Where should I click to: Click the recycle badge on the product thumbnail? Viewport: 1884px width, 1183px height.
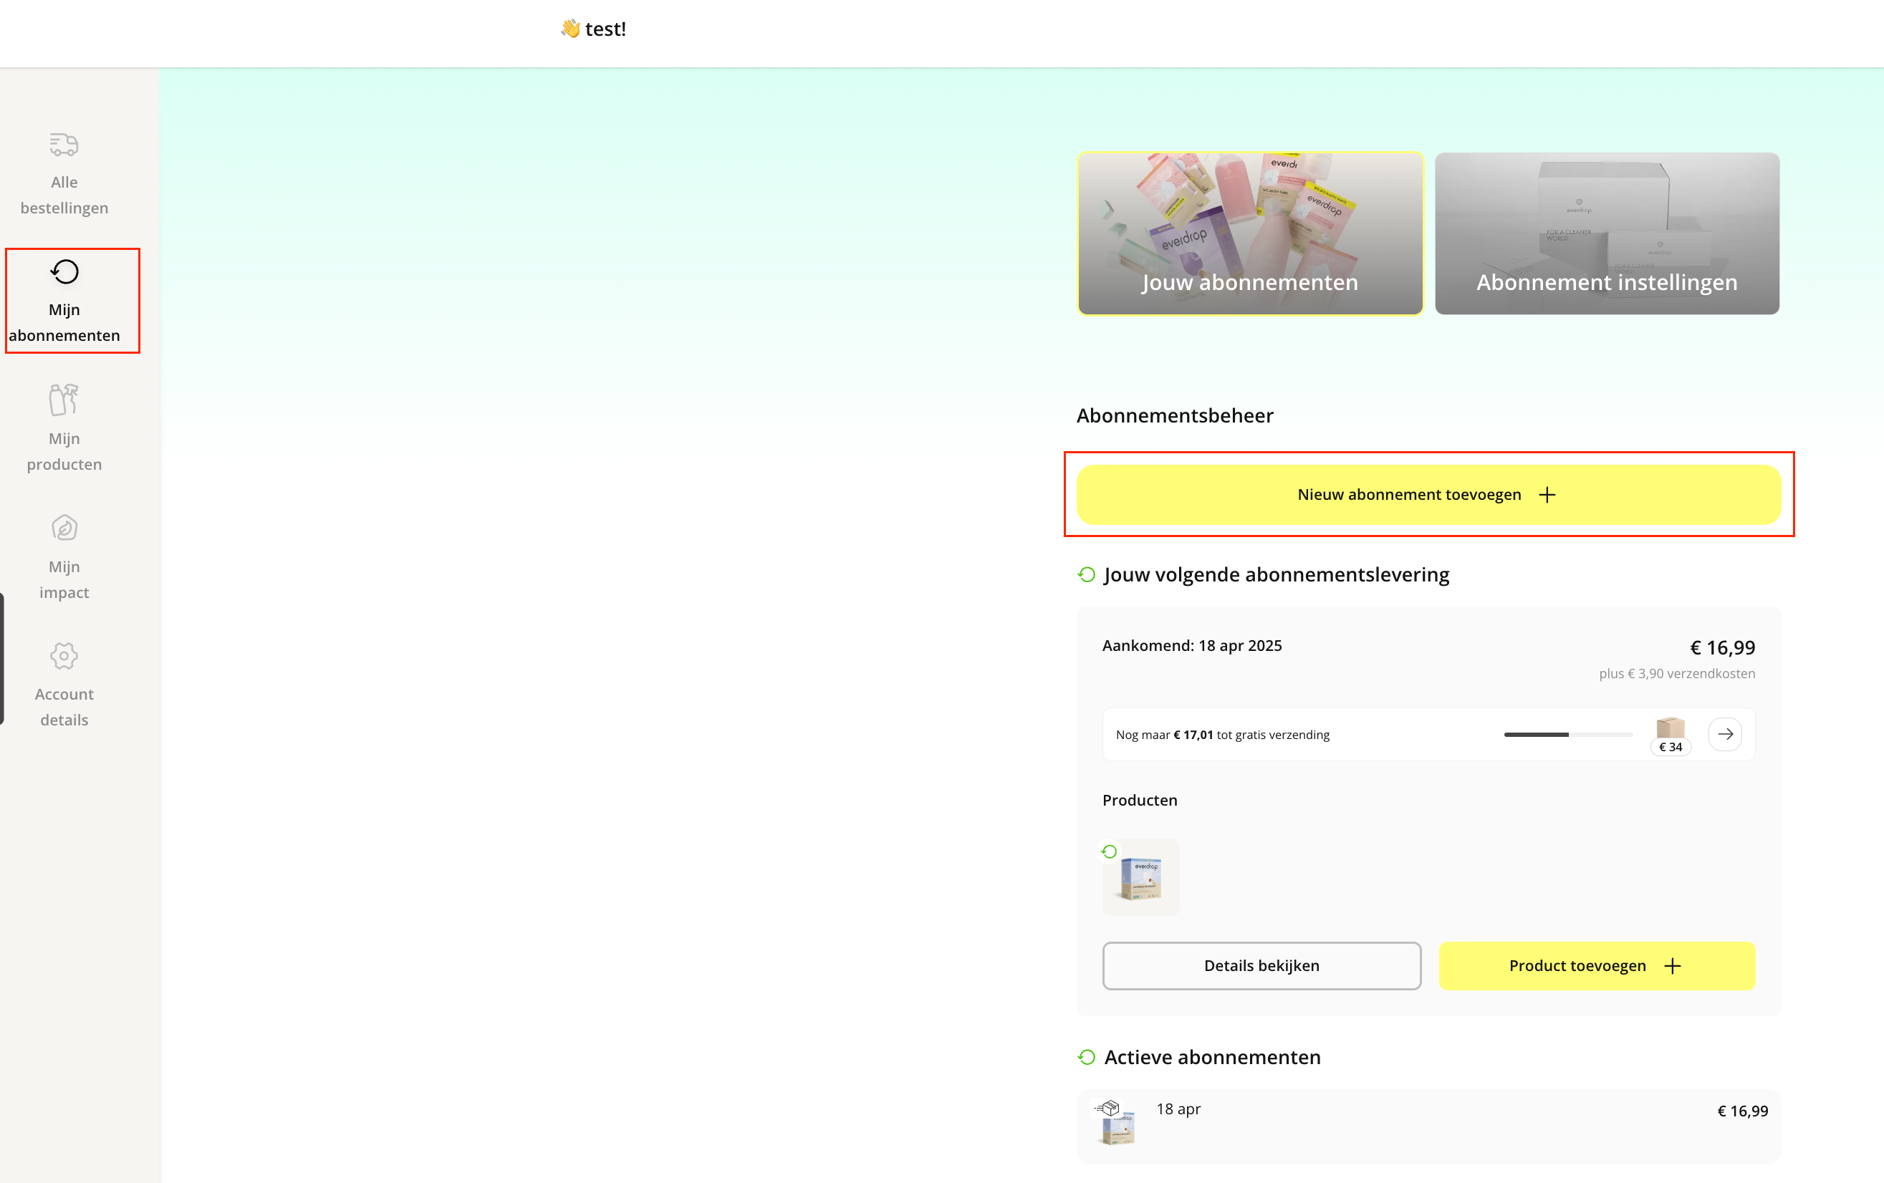(x=1110, y=851)
